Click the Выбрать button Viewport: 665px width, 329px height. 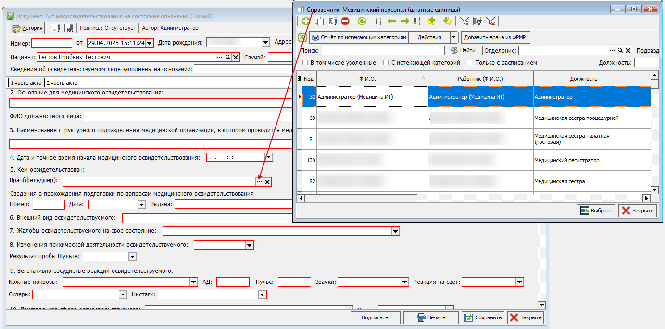pyautogui.click(x=596, y=211)
